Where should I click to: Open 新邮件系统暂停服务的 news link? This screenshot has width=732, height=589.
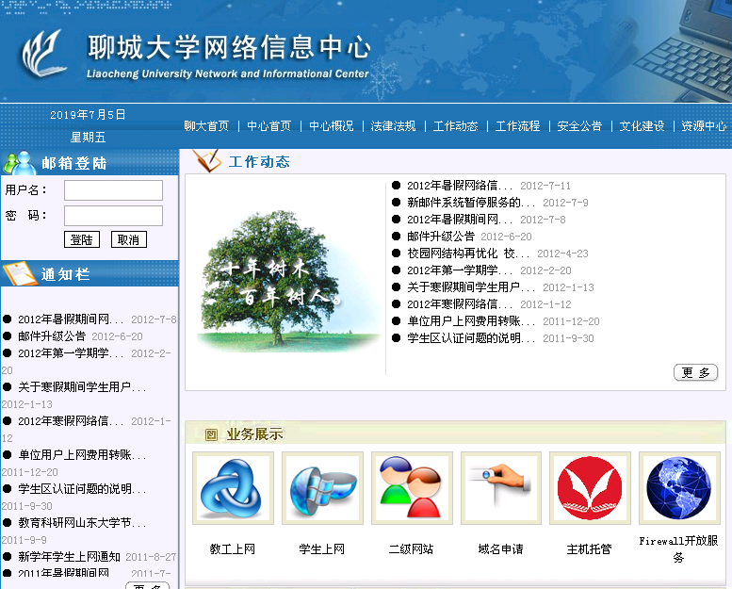coord(470,203)
